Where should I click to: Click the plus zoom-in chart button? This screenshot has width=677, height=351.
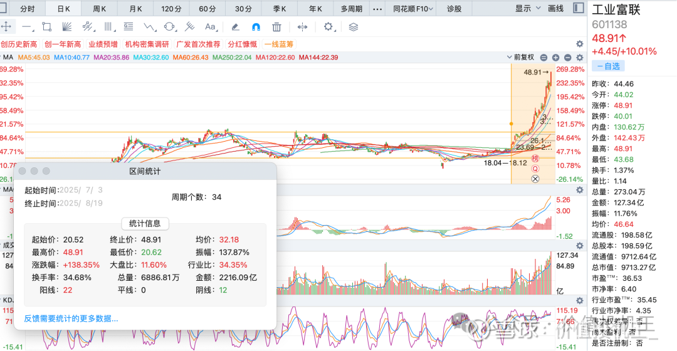(x=555, y=58)
